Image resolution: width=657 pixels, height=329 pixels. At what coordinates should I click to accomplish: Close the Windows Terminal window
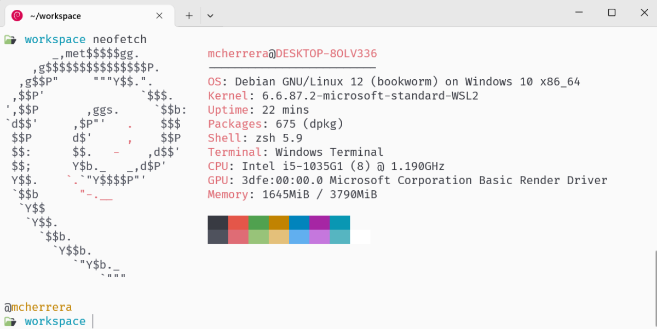[x=642, y=13]
